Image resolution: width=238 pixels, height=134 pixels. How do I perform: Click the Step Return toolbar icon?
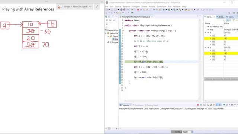(x=150, y=10)
